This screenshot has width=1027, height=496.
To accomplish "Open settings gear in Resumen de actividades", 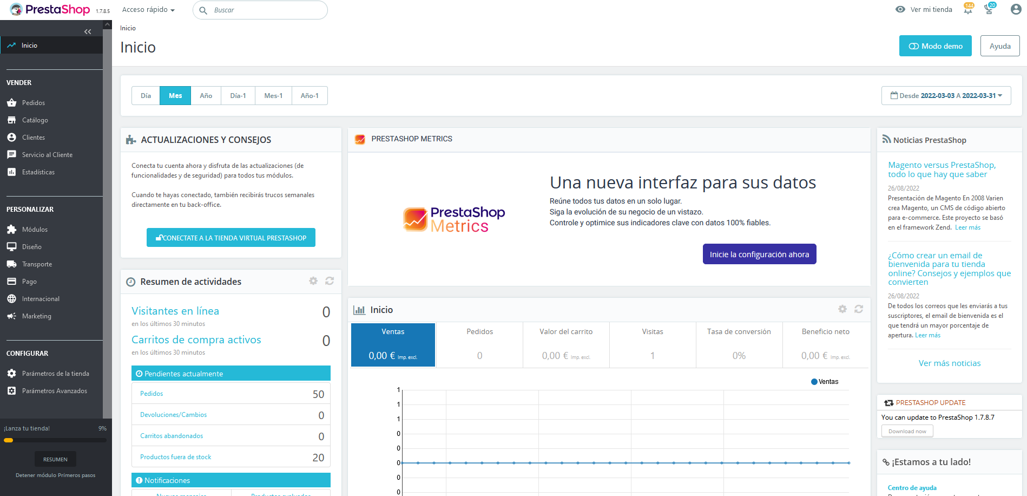I will click(x=313, y=280).
